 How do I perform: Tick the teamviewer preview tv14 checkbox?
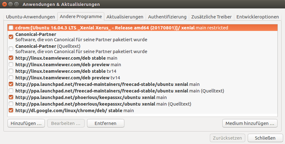11,77
